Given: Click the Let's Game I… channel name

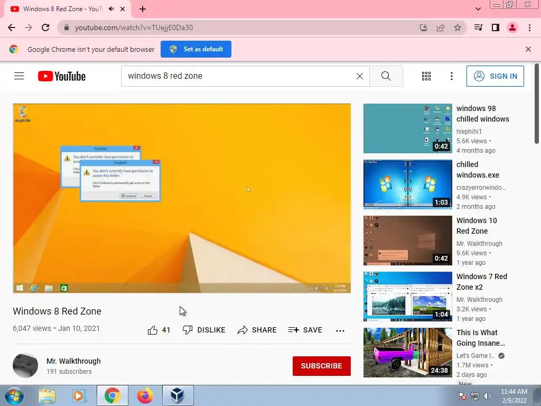Looking at the screenshot, I should (476, 356).
